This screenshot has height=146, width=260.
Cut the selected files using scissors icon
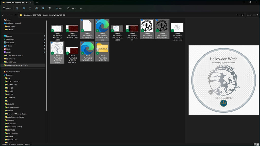coord(17,8)
